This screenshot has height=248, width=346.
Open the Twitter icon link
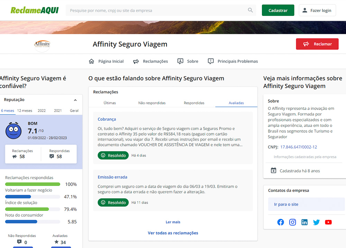tap(316, 222)
